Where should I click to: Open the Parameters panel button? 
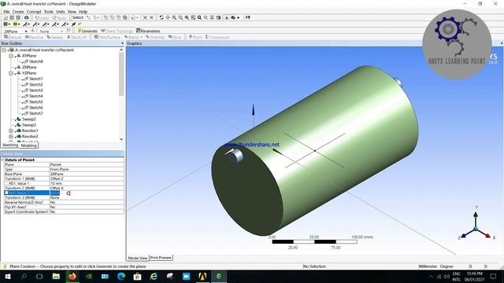click(x=148, y=31)
